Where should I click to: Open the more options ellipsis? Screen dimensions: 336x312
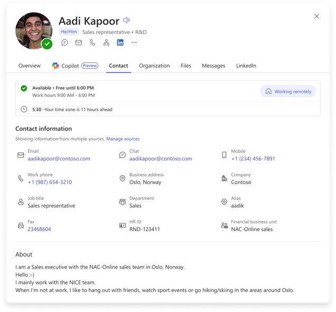134,42
